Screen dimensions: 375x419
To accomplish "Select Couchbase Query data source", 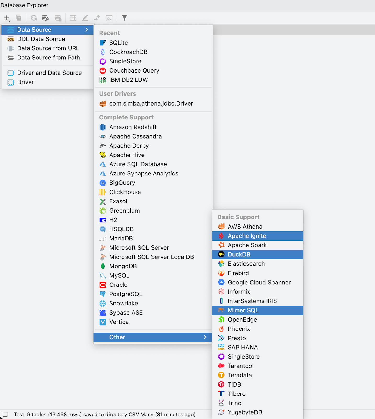I will coord(153,71).
